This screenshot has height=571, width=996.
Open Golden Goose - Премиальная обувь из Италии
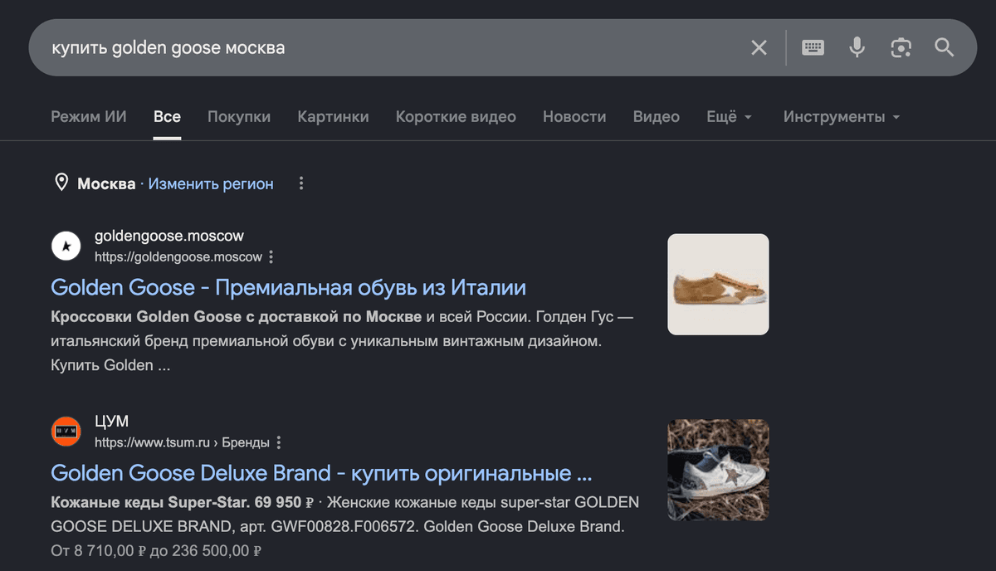click(289, 288)
